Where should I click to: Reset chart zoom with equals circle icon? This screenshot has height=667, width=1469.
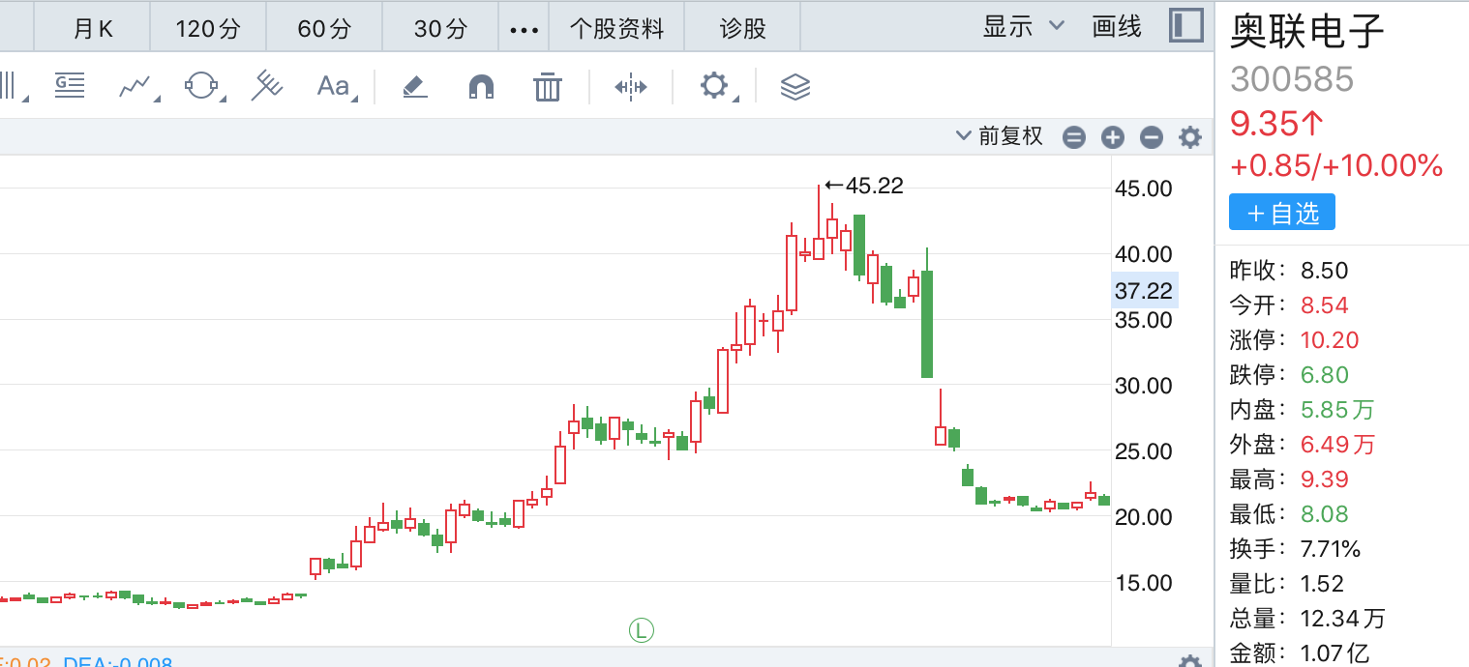[x=1074, y=137]
